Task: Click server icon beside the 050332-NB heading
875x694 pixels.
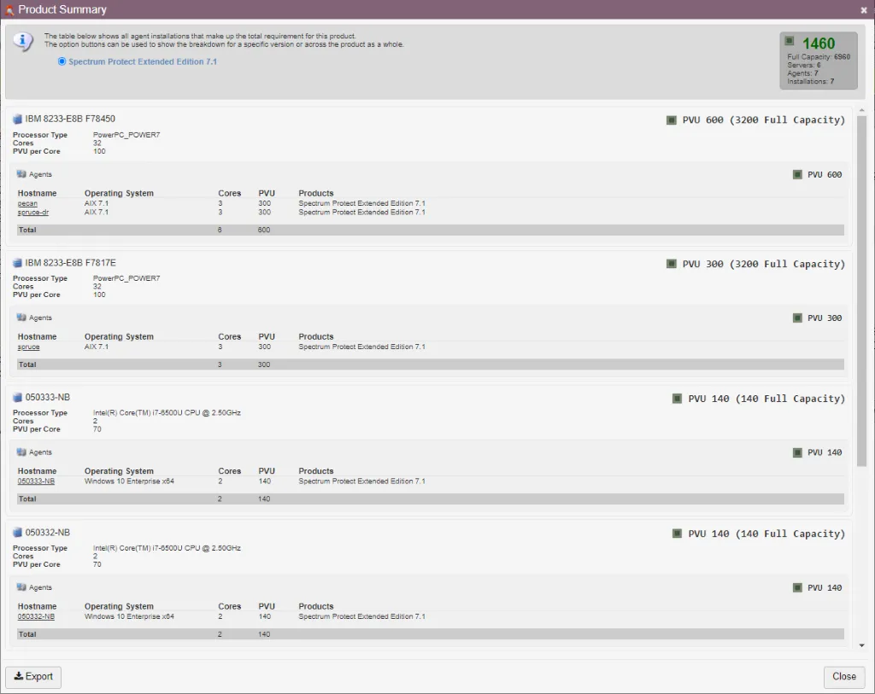Action: pos(17,533)
